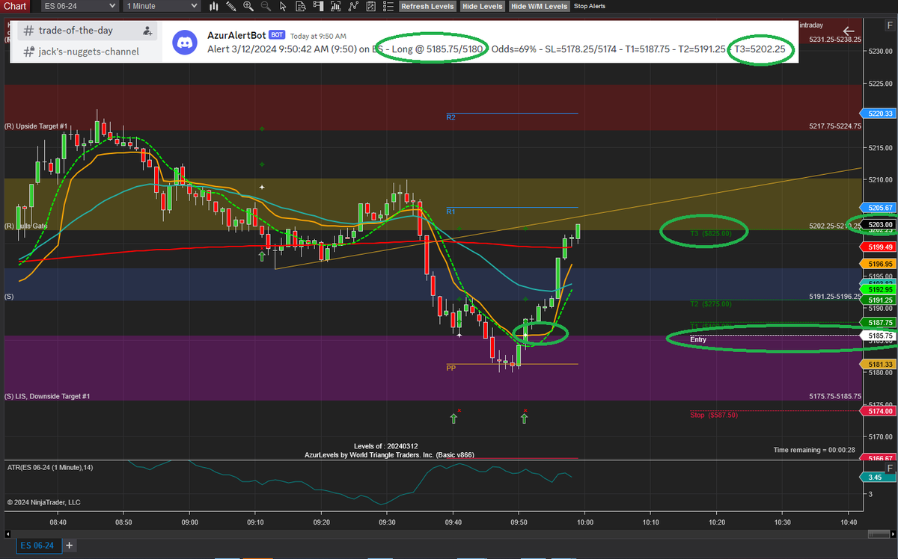Click the Hide W/M Levels button
This screenshot has width=898, height=559.
point(539,6)
